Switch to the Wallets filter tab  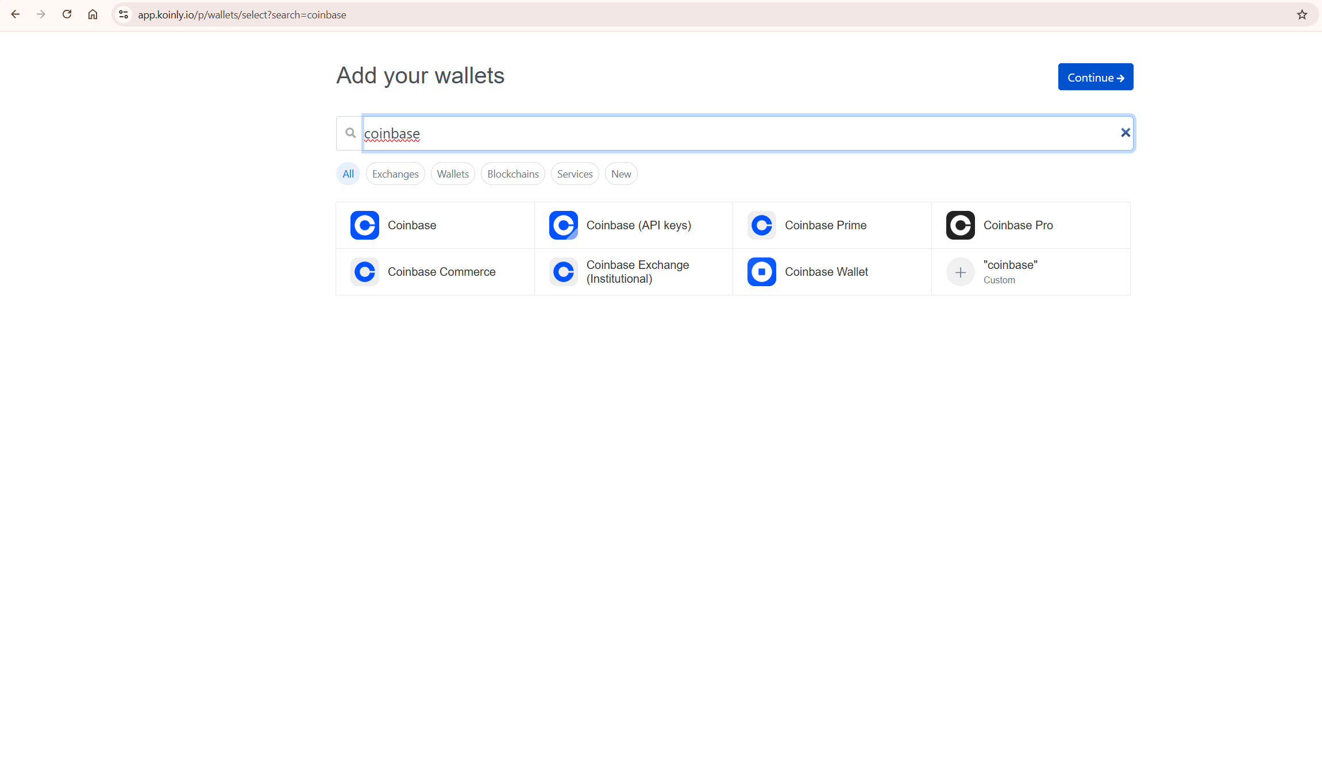pos(452,174)
